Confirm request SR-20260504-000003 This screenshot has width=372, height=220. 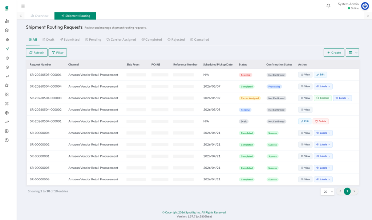[323, 98]
